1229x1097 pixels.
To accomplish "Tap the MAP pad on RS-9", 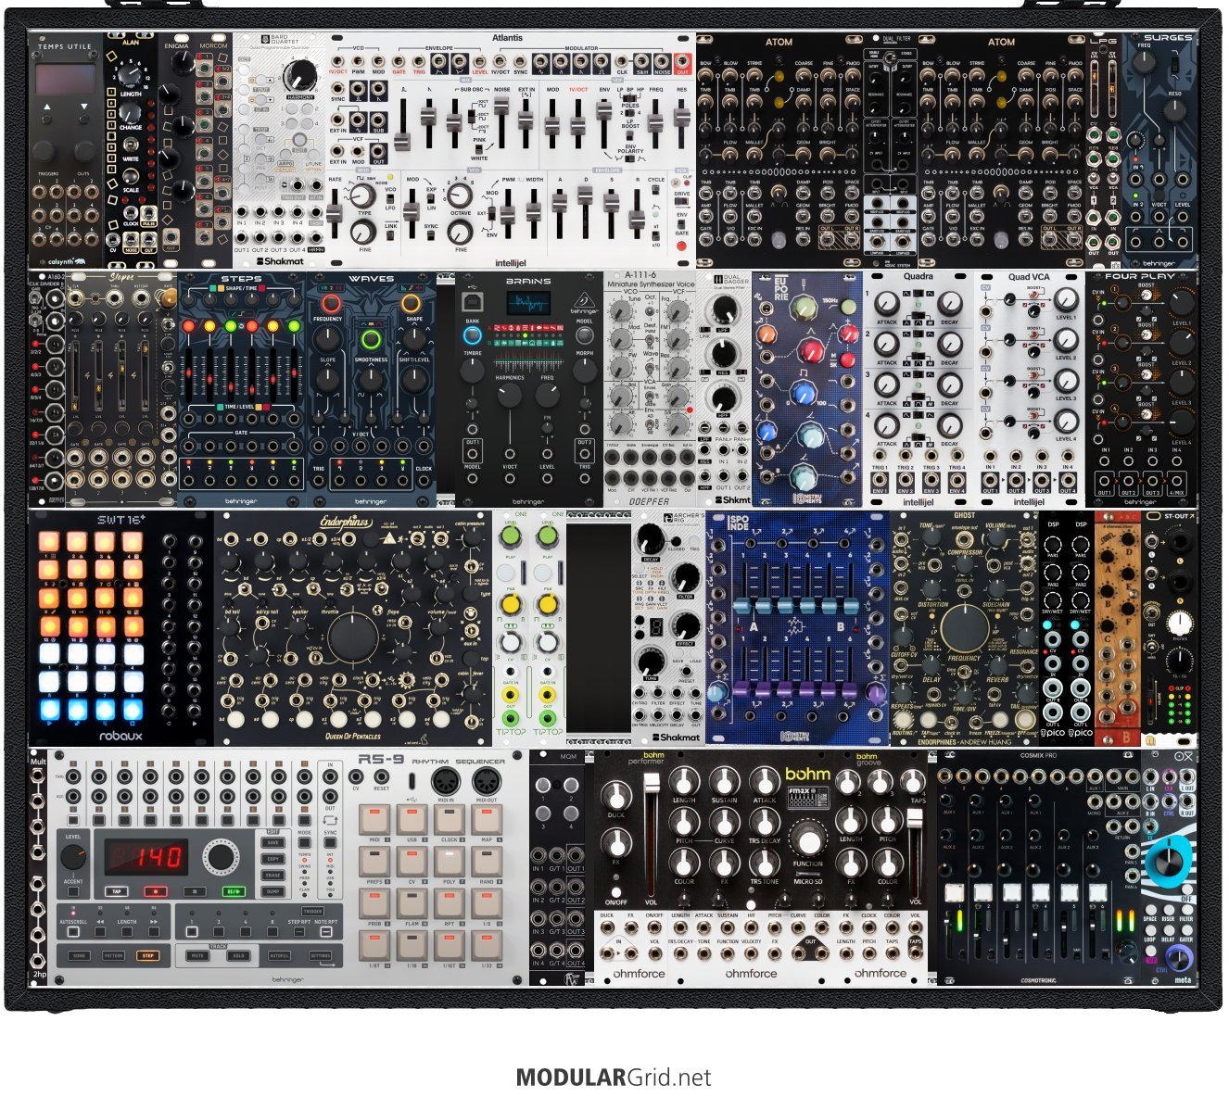I will 487,821.
